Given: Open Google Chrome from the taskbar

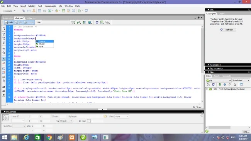Looking at the screenshot, I should [49, 137].
